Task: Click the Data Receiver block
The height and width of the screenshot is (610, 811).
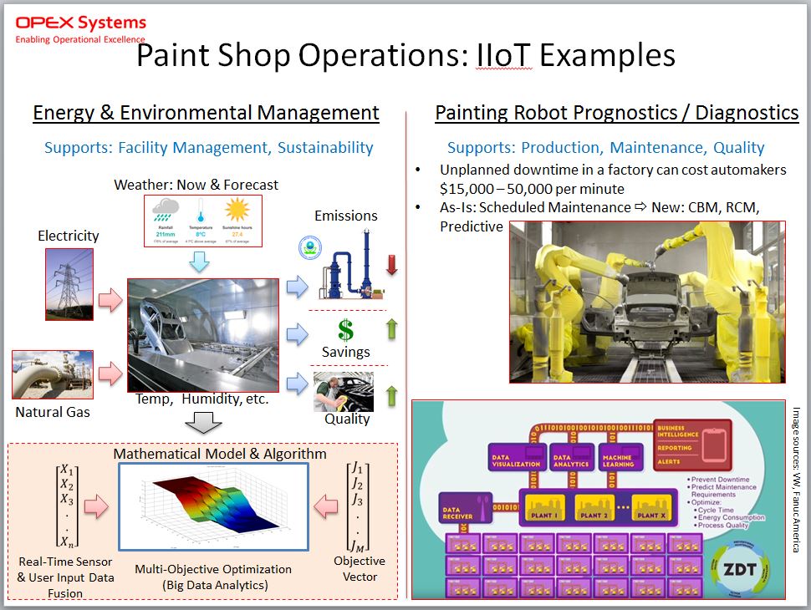Action: (x=465, y=507)
